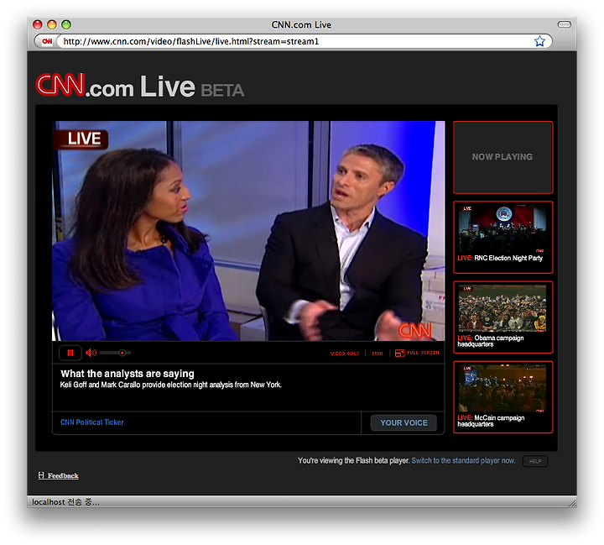
Task: Watch the RNC Election Night Party stream
Action: coord(502,237)
